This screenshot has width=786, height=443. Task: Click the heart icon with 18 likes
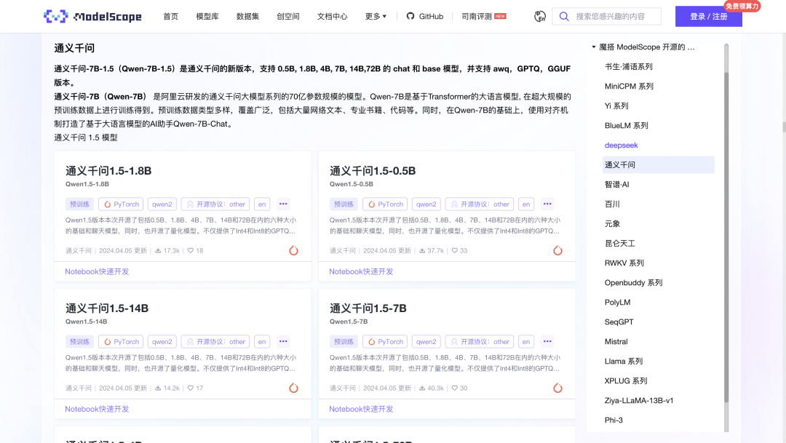(x=191, y=250)
